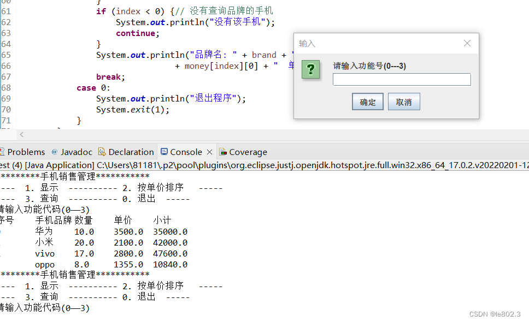529x322 pixels.
Task: Close the 输入 dialog with its X
Action: point(467,43)
